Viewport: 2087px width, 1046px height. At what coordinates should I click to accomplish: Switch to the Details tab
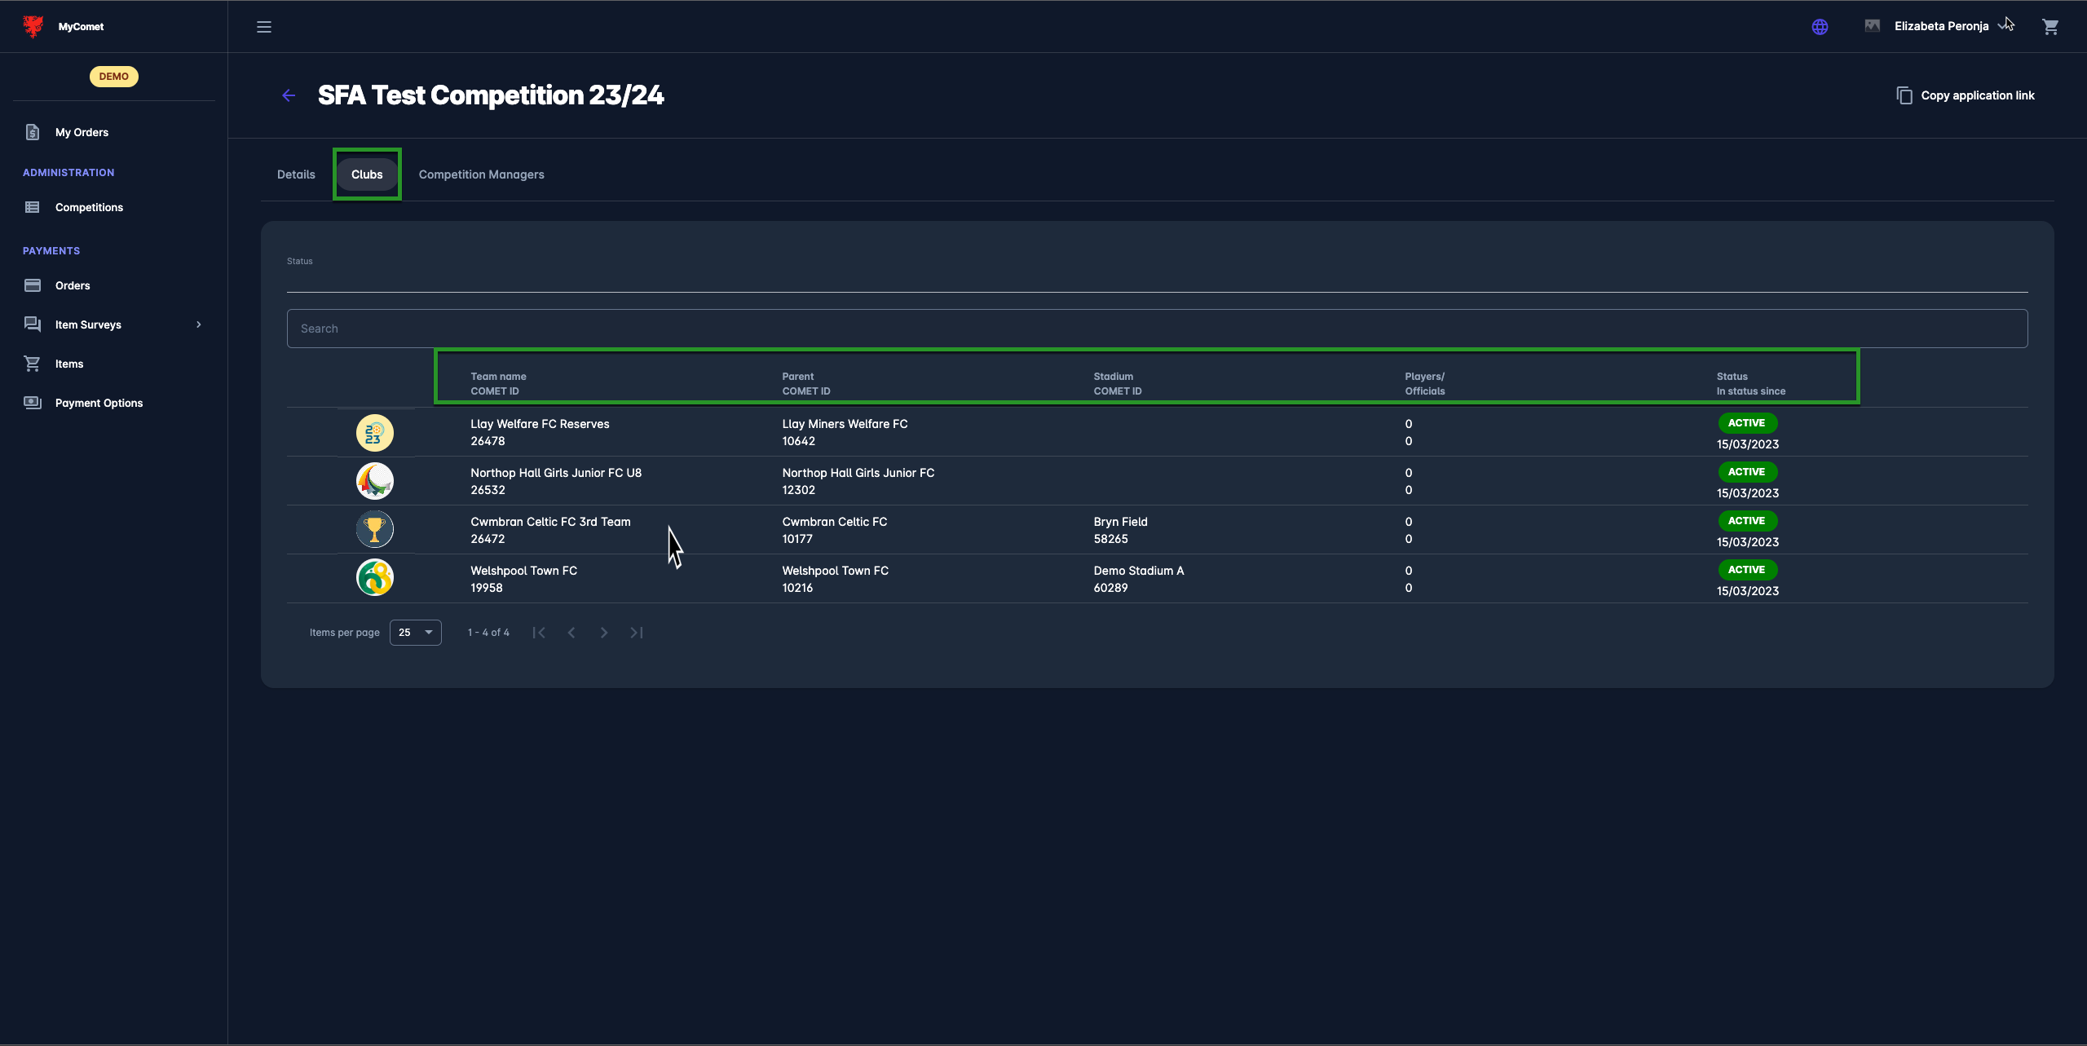tap(296, 174)
